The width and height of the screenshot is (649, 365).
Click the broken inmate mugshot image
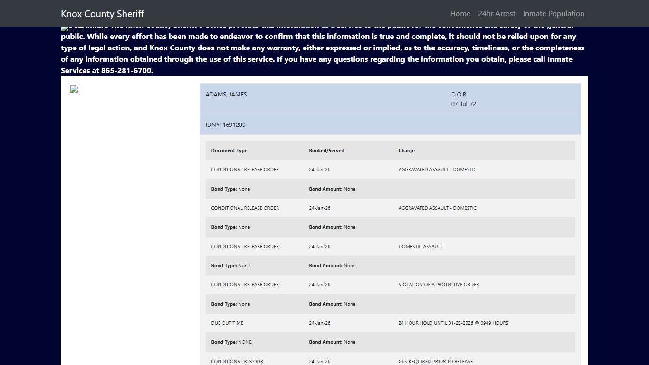[74, 89]
